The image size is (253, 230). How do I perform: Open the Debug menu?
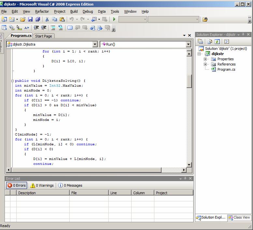click(x=88, y=11)
